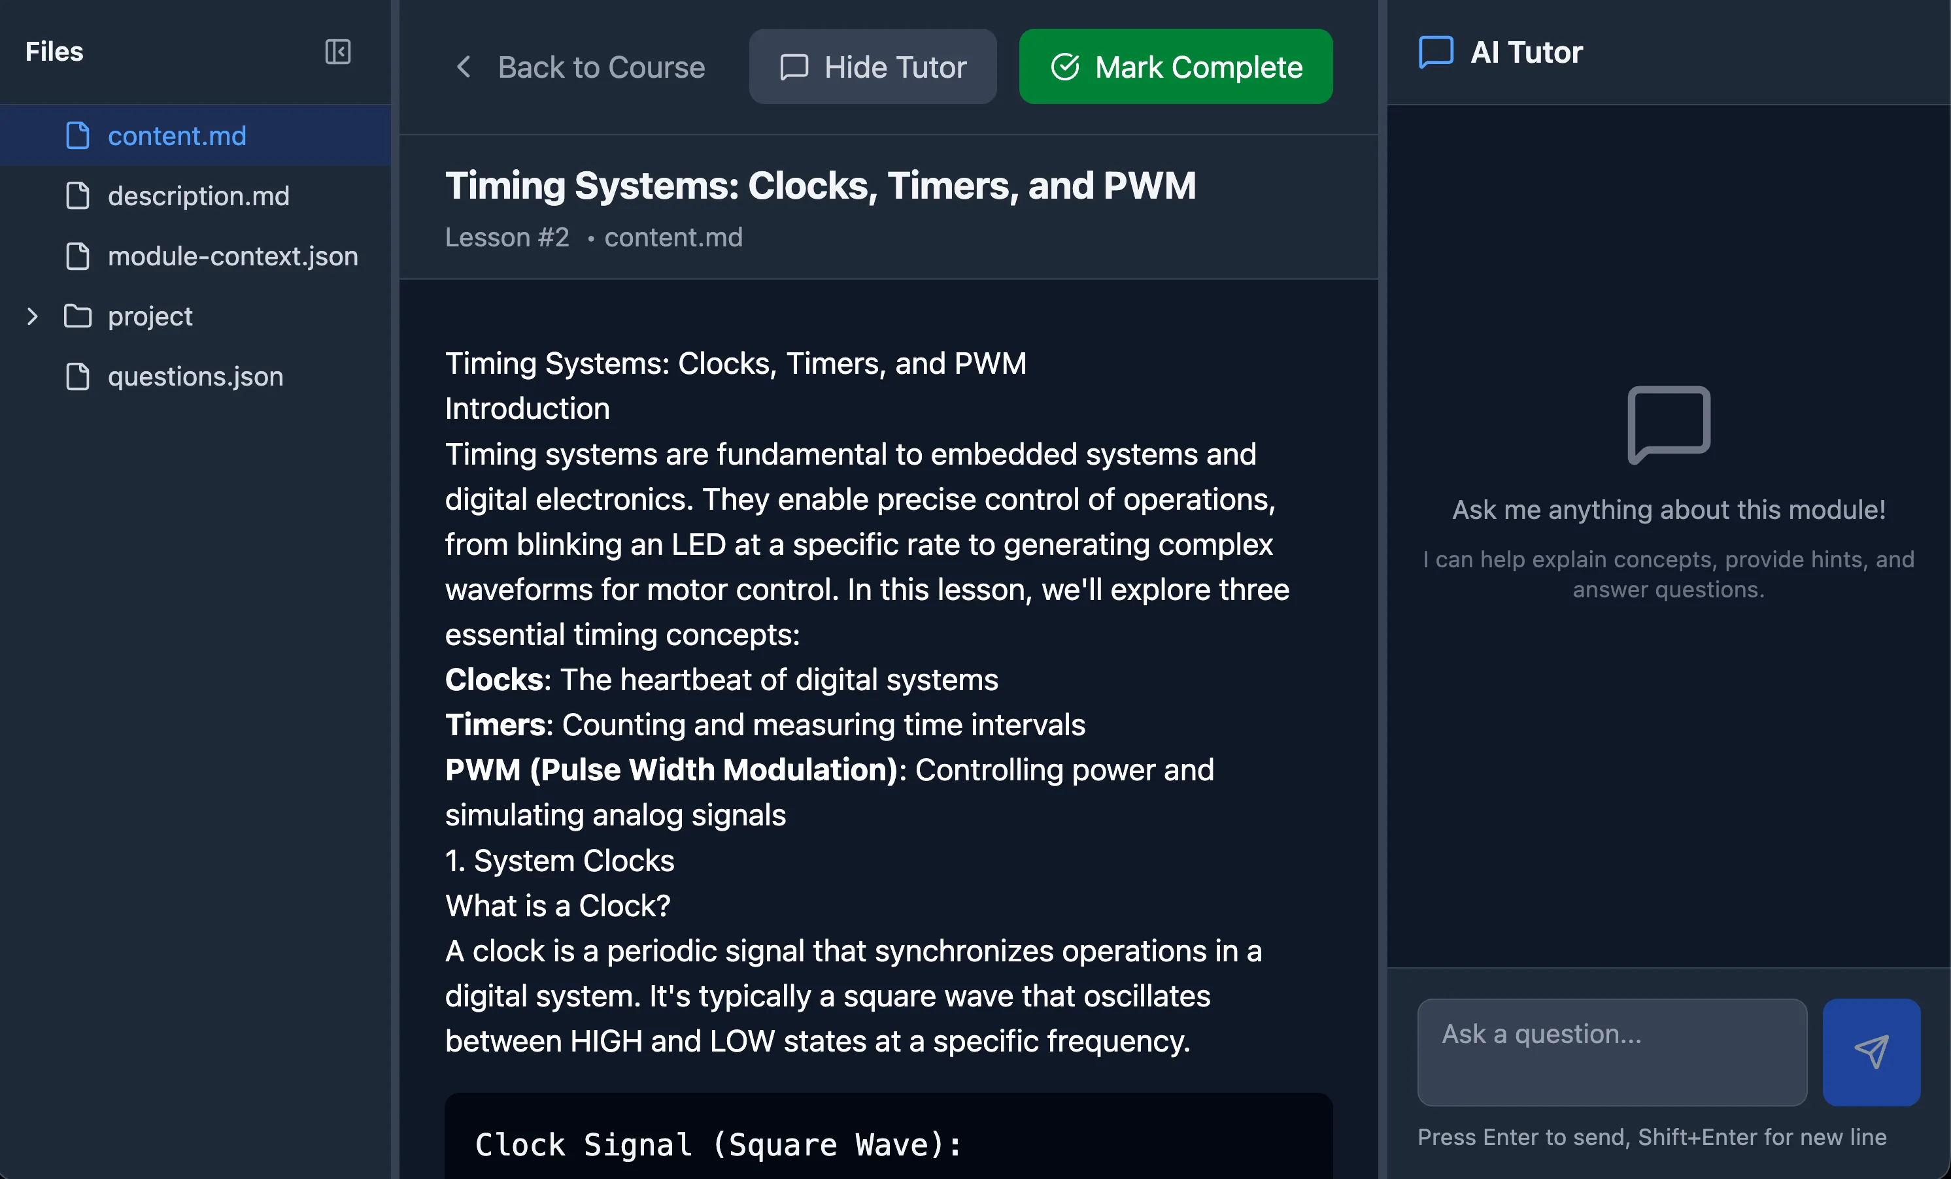Go Back to Course
Image resolution: width=1951 pixels, height=1179 pixels.
pyautogui.click(x=581, y=67)
